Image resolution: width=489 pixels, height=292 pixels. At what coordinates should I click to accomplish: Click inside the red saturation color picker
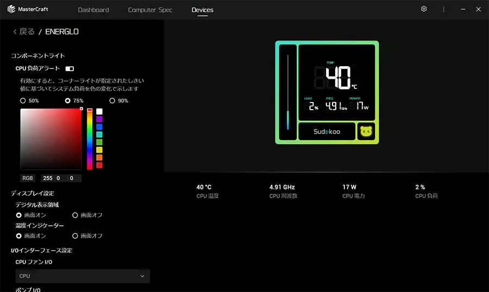tap(51, 139)
